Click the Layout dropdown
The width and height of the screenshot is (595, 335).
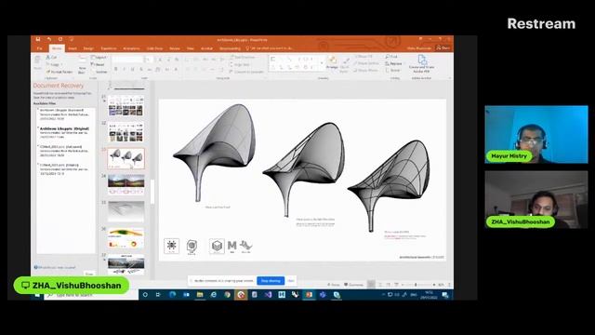pos(99,58)
